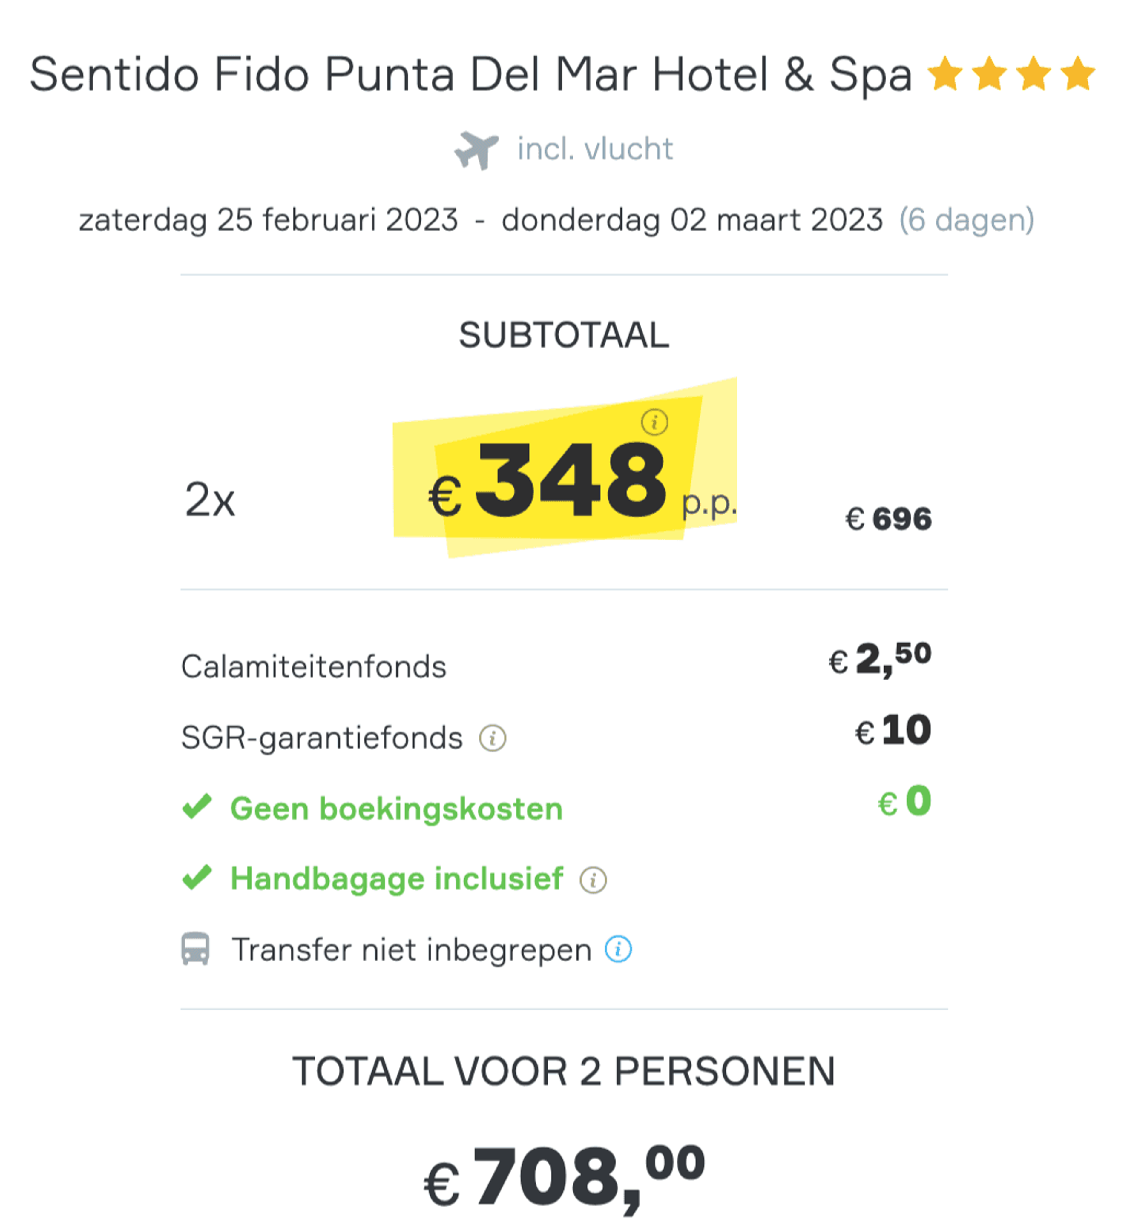The height and width of the screenshot is (1223, 1147).
Task: Open SGR-garantiefonds info icon
Action: 492,738
